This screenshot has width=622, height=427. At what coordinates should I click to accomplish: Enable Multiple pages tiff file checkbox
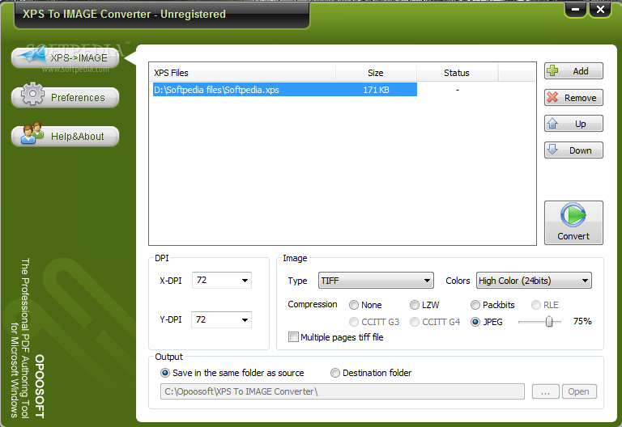pyautogui.click(x=293, y=336)
